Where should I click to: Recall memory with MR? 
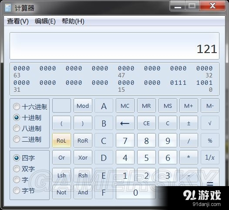(x=146, y=106)
